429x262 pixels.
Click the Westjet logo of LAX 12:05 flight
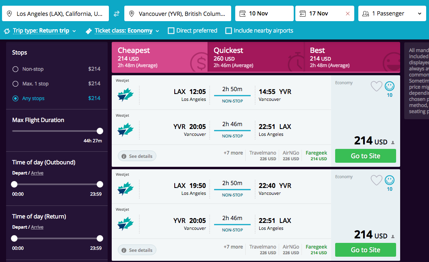click(x=126, y=95)
